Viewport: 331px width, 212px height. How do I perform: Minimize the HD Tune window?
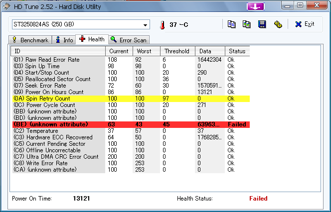pyautogui.click(x=287, y=5)
